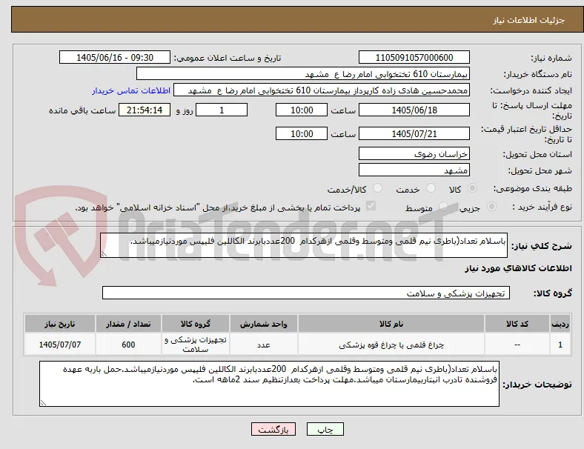Click the price validity date 1405/07/21

coord(414,133)
